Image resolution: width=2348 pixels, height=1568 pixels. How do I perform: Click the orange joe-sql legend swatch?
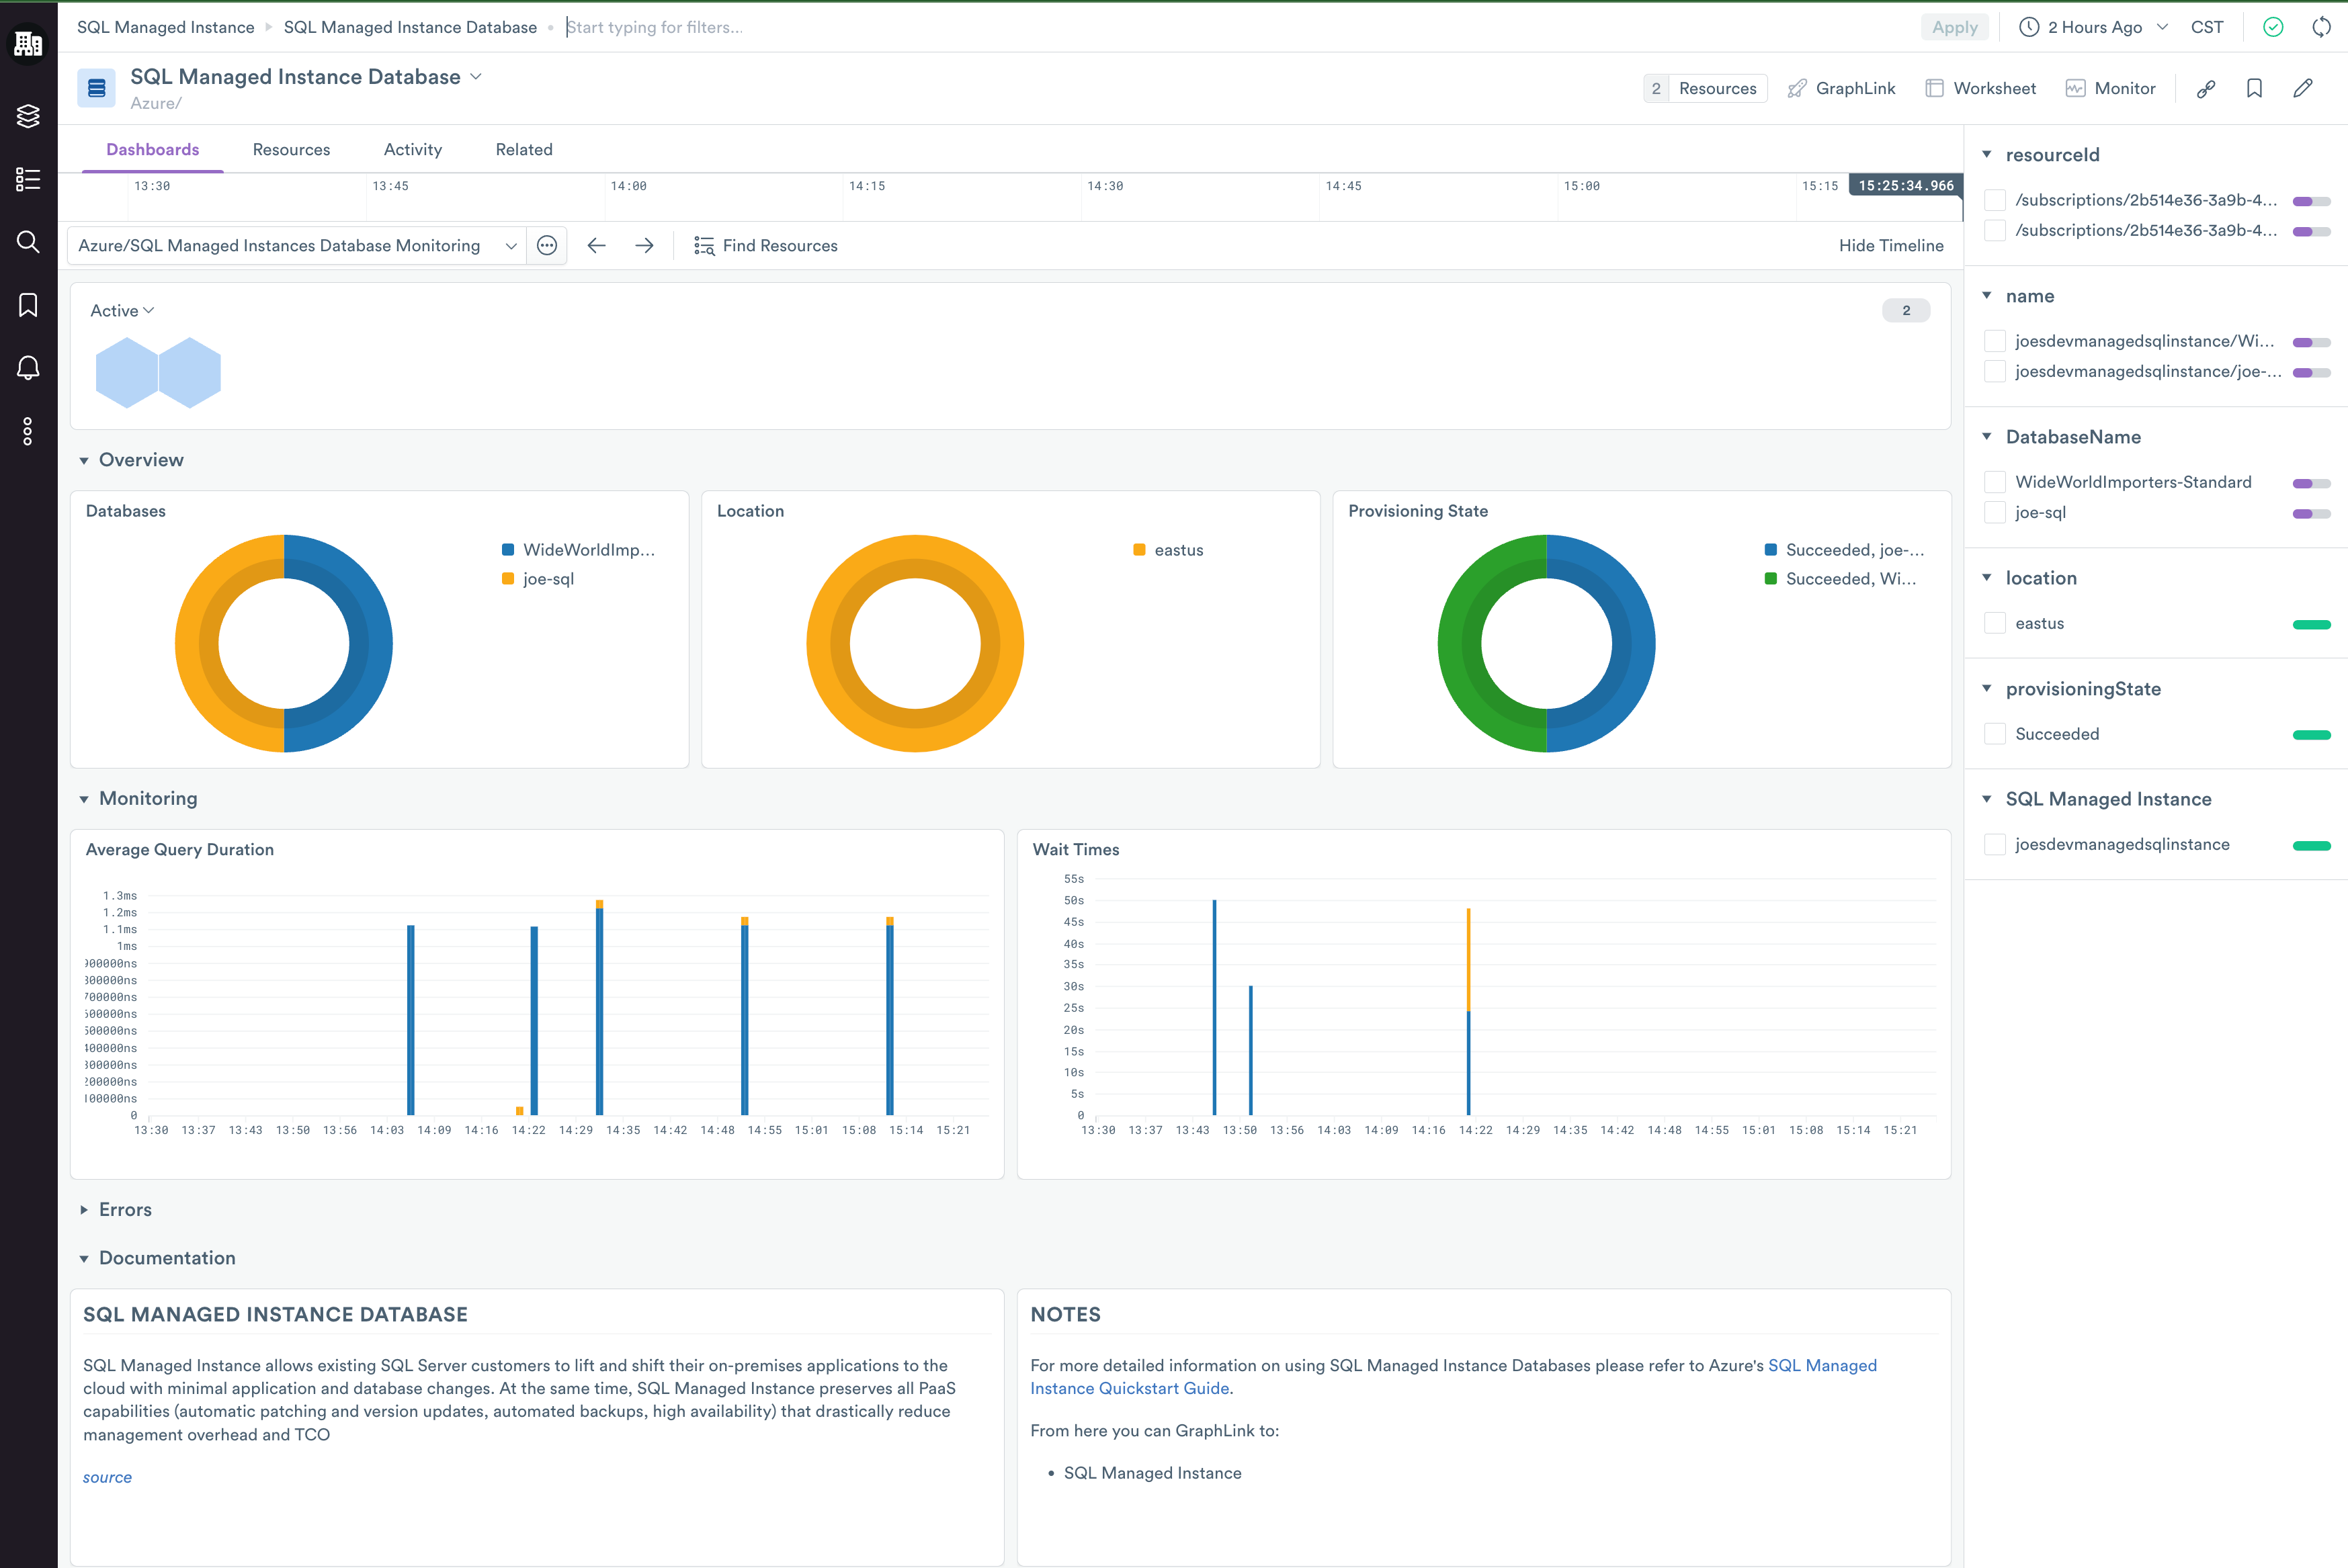(x=508, y=579)
